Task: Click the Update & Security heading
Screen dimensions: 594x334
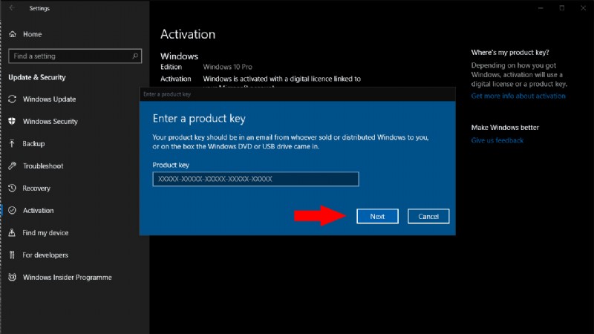Action: point(36,77)
